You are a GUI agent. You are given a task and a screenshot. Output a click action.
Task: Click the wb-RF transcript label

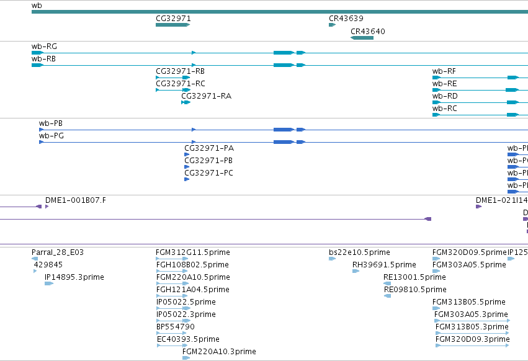[444, 71]
